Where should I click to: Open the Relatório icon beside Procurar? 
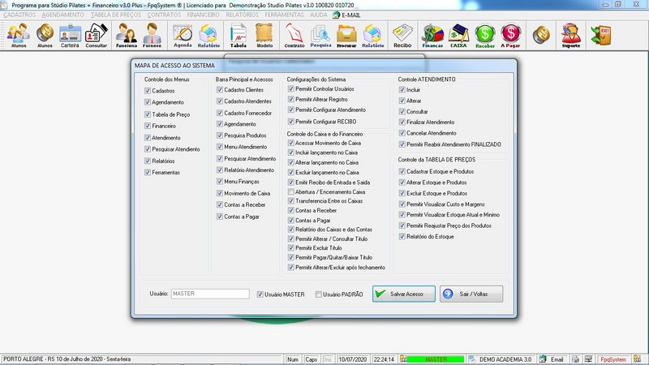click(373, 36)
